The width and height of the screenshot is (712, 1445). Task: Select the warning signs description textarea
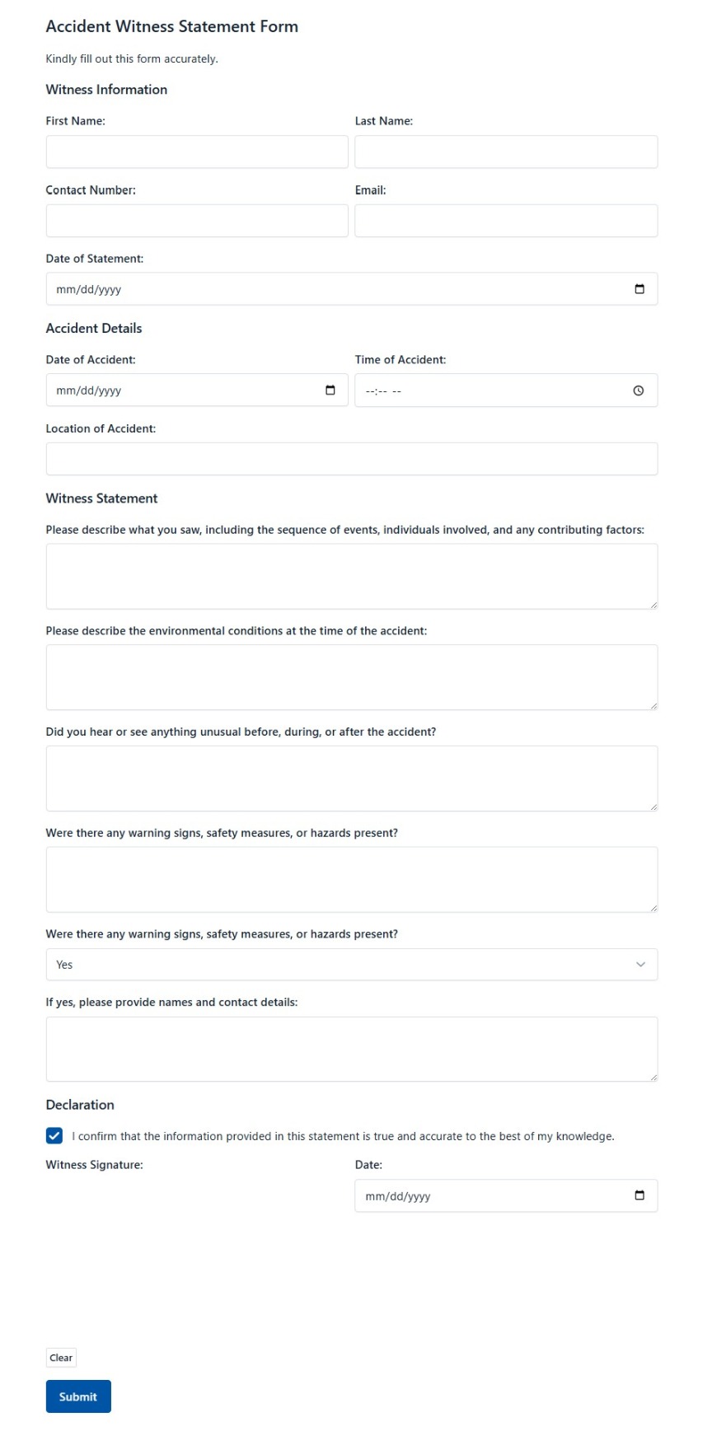352,878
